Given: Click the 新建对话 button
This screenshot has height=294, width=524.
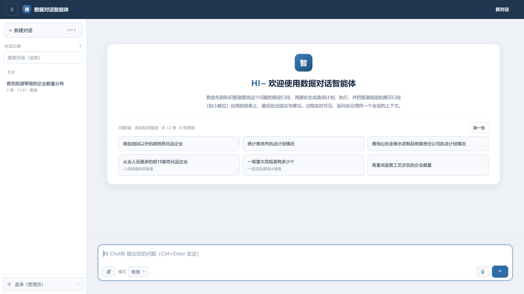Looking at the screenshot, I should click(43, 30).
